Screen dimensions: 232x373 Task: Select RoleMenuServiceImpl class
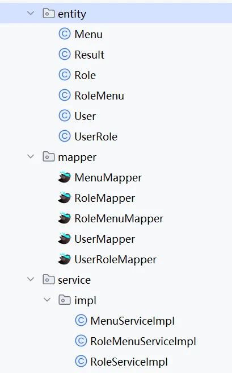(x=143, y=341)
